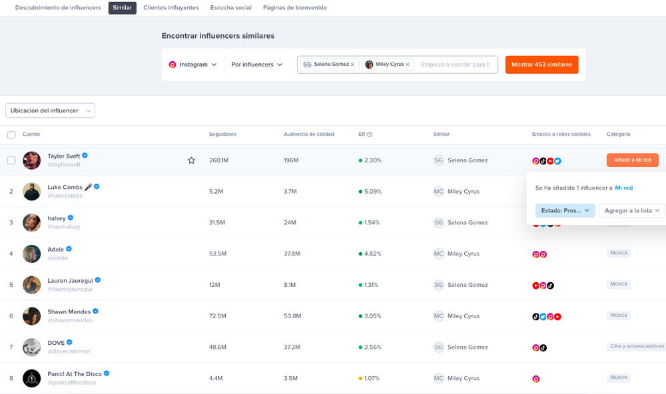
Task: Click the 37.8M audience value
Action: (x=292, y=254)
